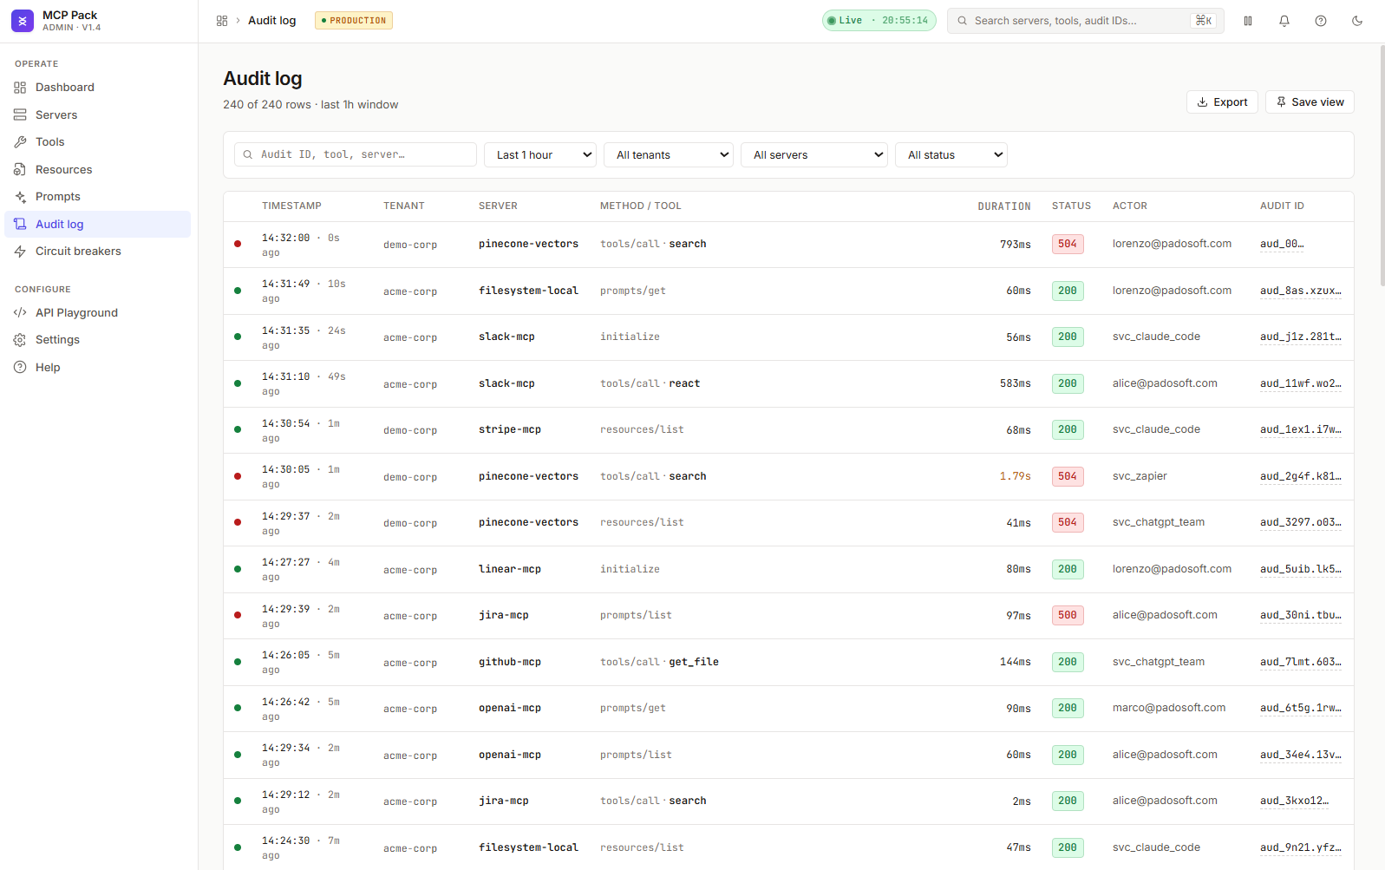Click the 500 status badge for jira-mcp
This screenshot has height=870, width=1385.
1068,615
